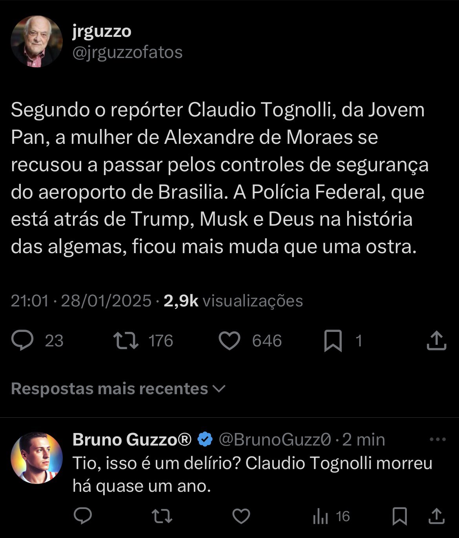Open the 'Respostas mais recentes' sort dropdown
The width and height of the screenshot is (459, 538).
pos(118,389)
